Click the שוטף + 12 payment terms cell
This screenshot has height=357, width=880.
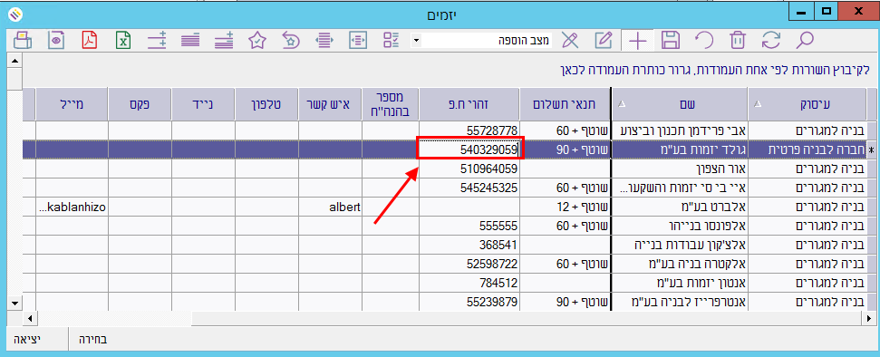coord(565,207)
